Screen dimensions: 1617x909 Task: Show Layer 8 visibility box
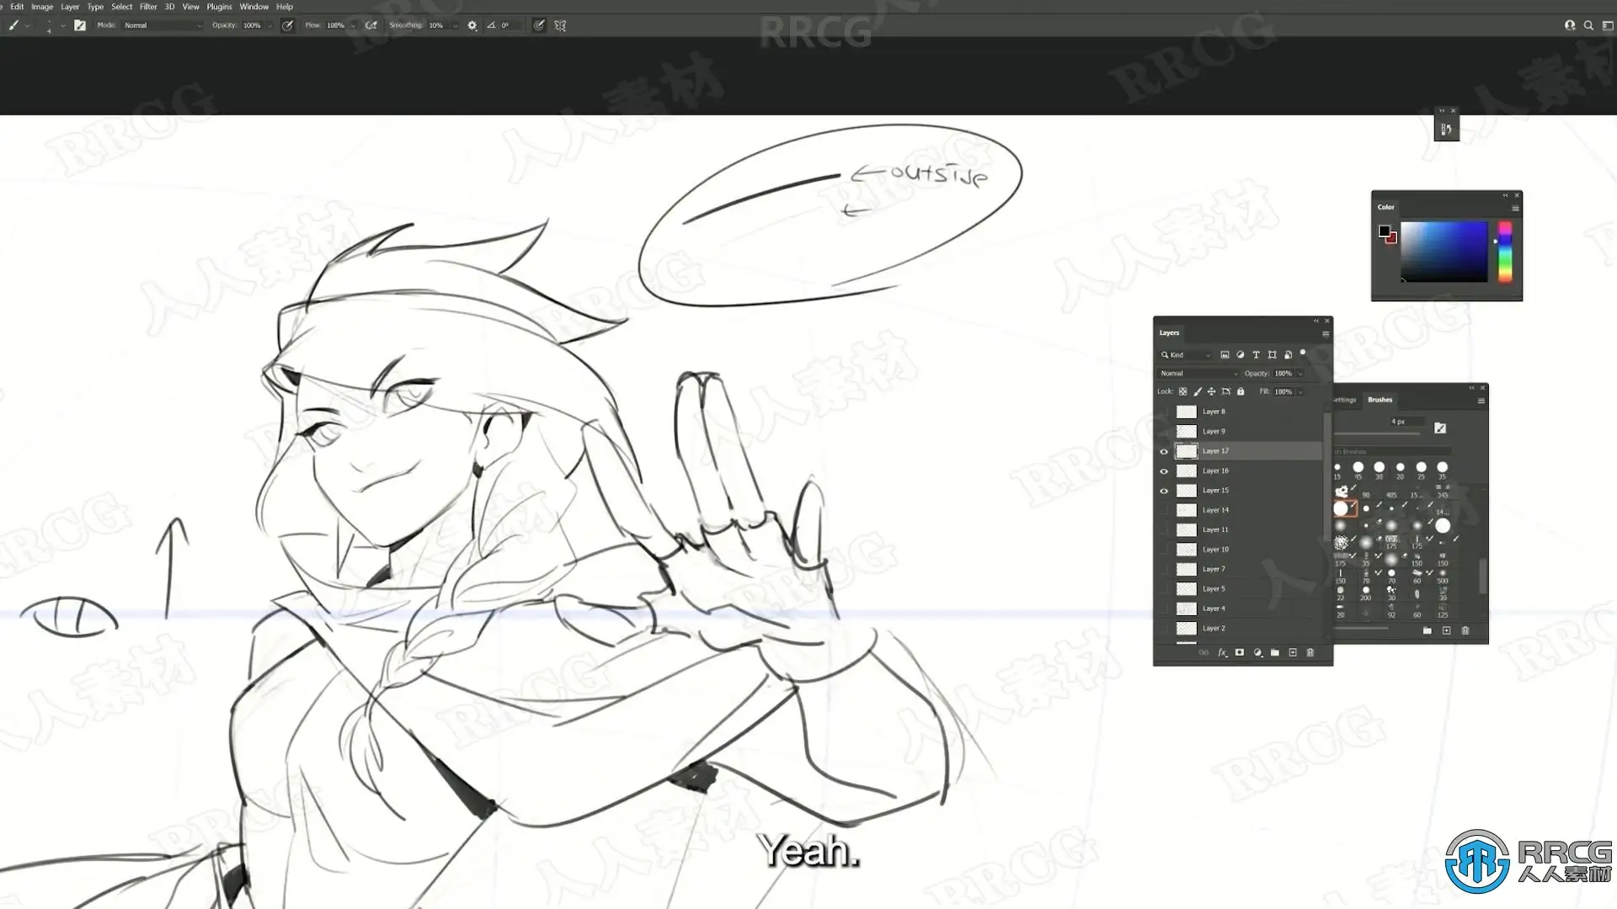1164,412
